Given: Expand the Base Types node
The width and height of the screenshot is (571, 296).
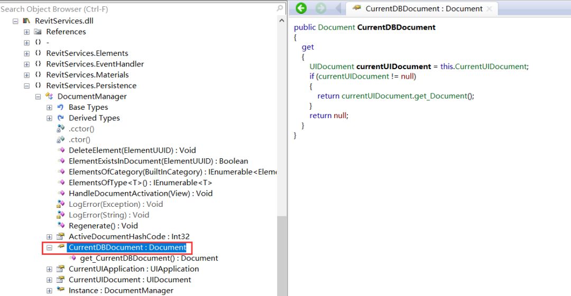Looking at the screenshot, I should pyautogui.click(x=49, y=107).
